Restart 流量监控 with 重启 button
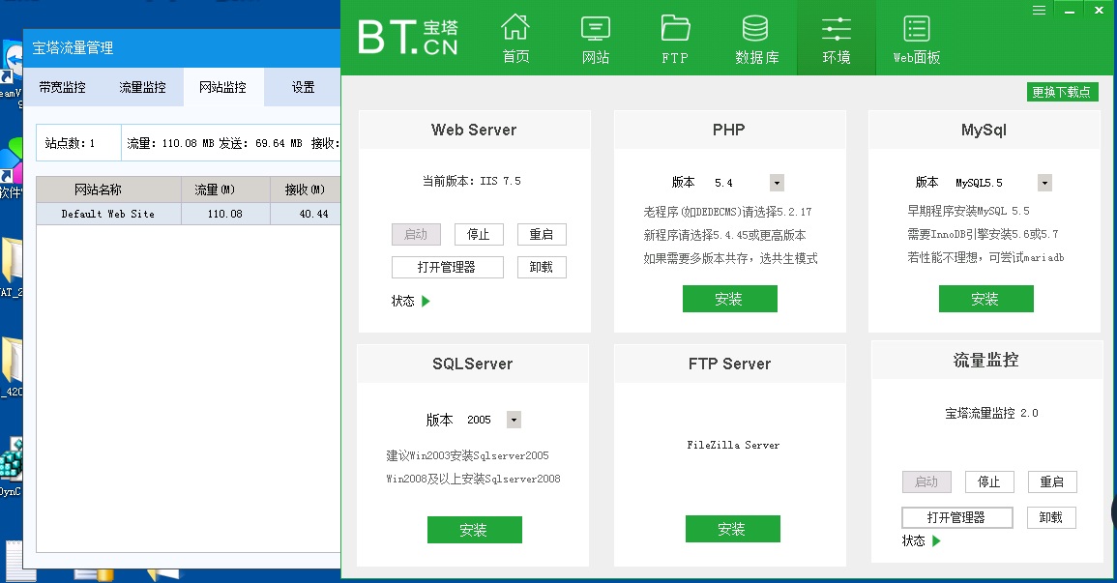 click(1052, 481)
